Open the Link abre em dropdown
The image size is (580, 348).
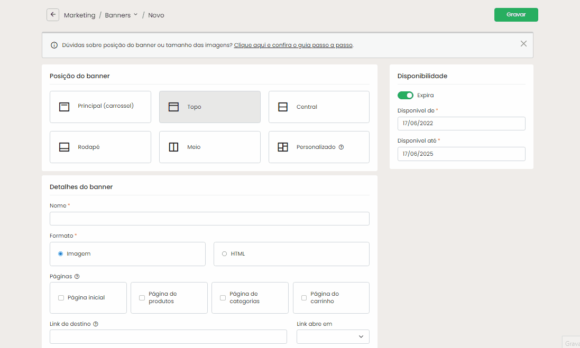333,336
